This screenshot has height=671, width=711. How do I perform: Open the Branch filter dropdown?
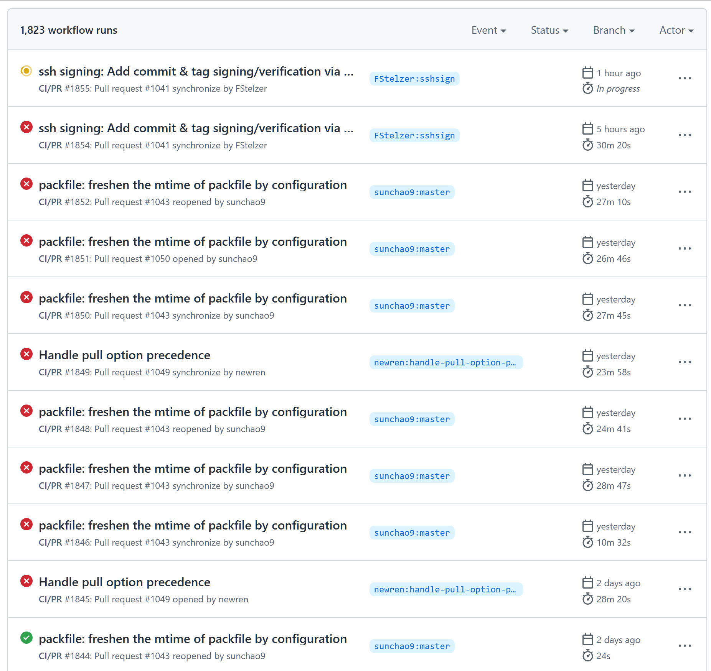pos(614,30)
